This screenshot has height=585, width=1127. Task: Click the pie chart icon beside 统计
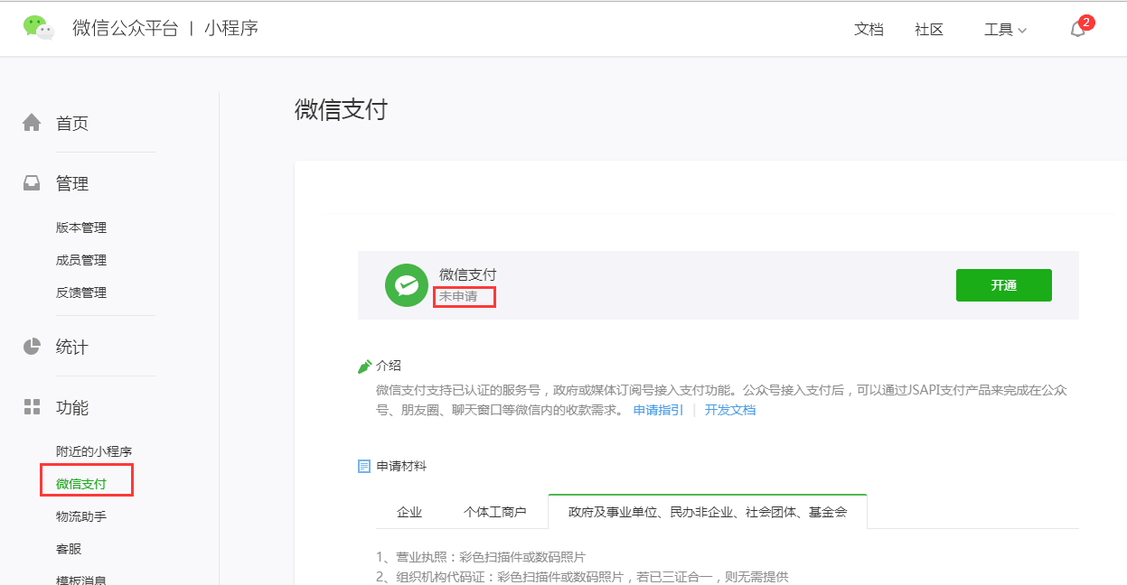click(x=32, y=347)
